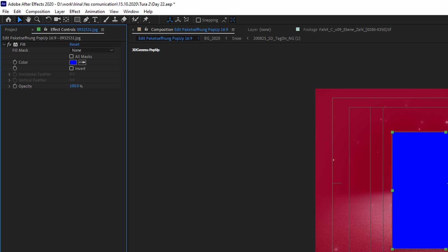Select the Horizontal Type tool
The image size is (448, 252).
[95, 20]
